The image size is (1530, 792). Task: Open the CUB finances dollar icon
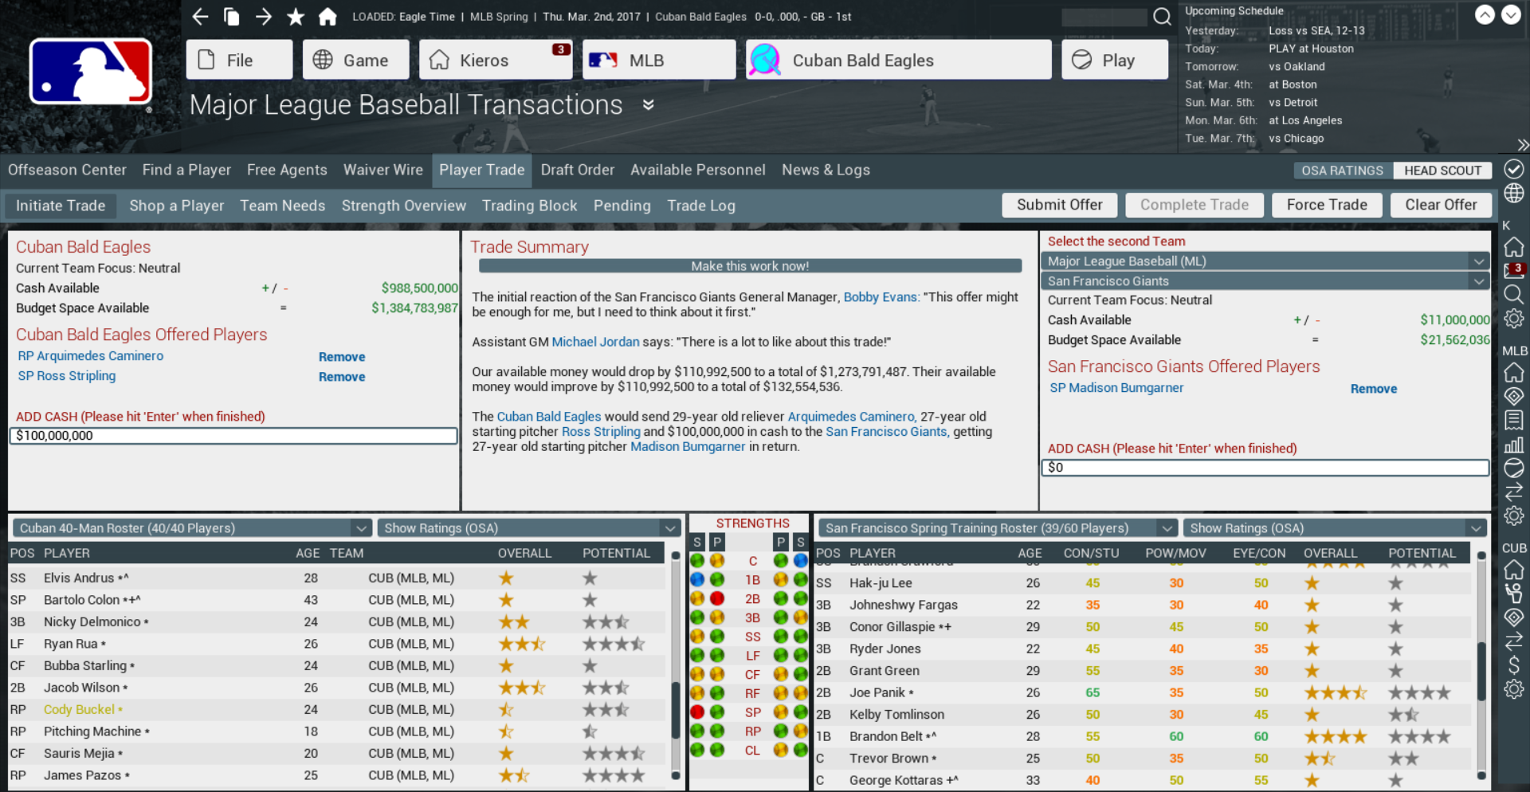pos(1514,665)
